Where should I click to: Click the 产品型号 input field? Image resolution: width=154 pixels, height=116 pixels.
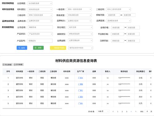point(40,41)
